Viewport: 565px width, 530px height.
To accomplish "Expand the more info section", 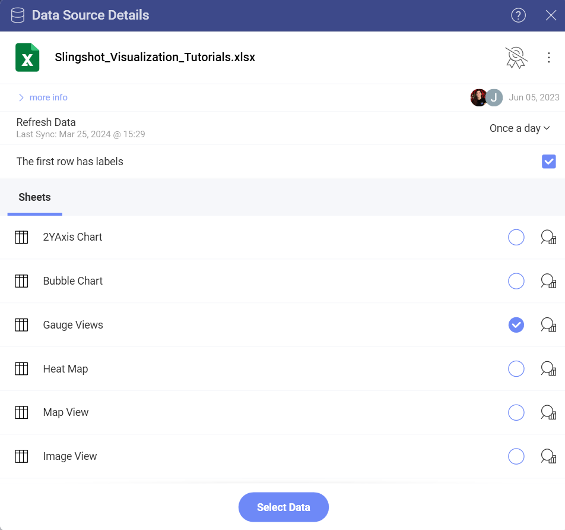I will (x=21, y=98).
